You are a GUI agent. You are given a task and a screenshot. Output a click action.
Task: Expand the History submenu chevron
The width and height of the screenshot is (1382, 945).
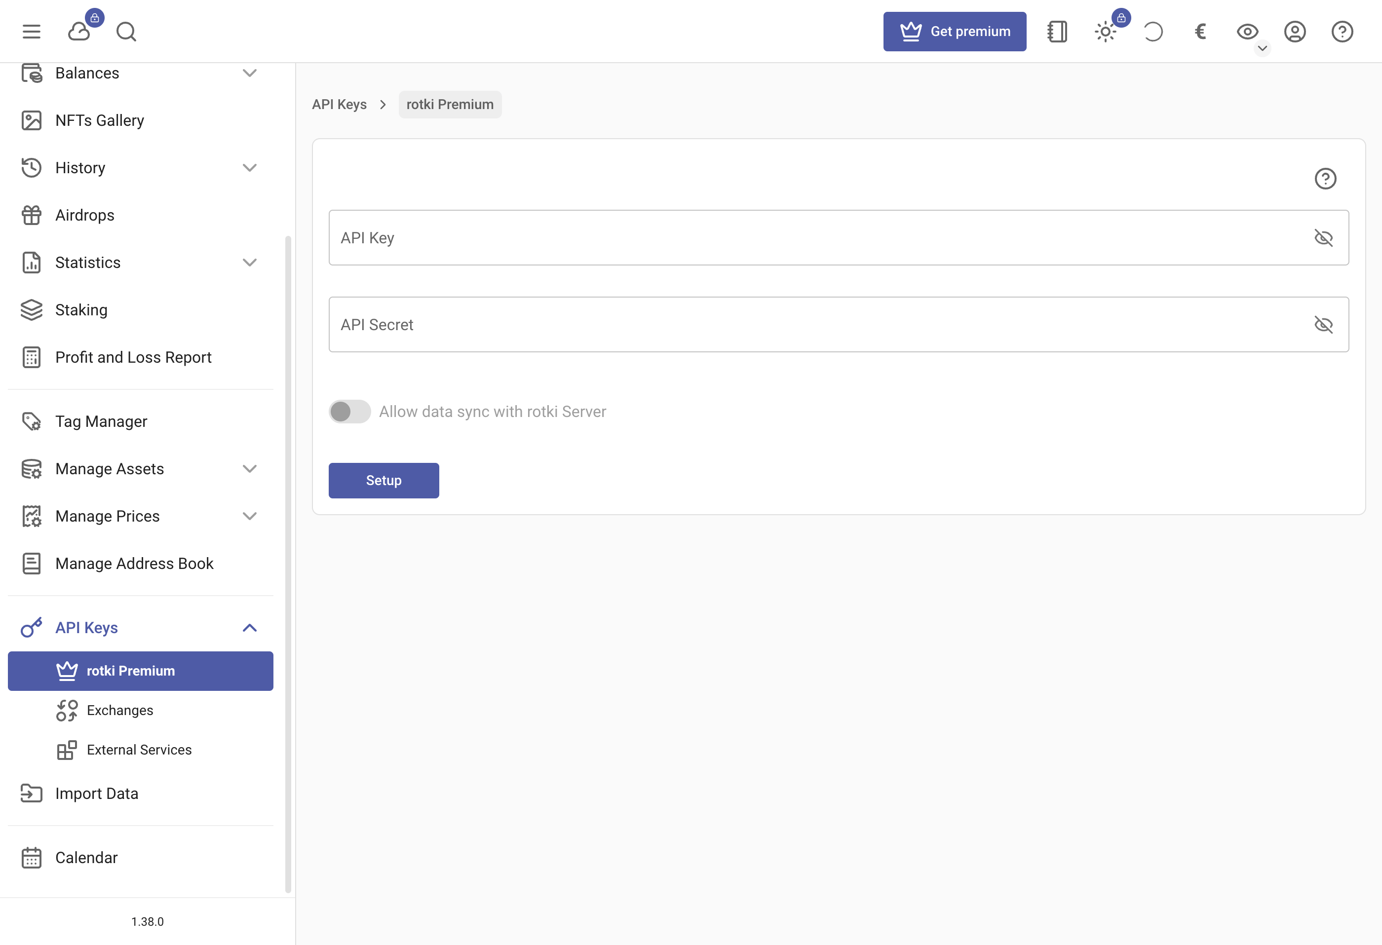(x=250, y=168)
